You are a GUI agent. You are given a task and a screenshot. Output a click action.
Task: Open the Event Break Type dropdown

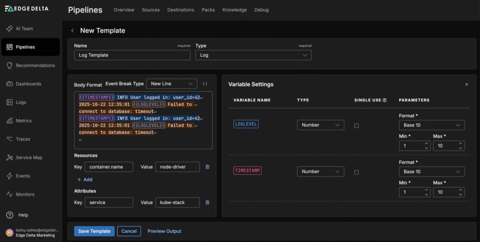(171, 84)
